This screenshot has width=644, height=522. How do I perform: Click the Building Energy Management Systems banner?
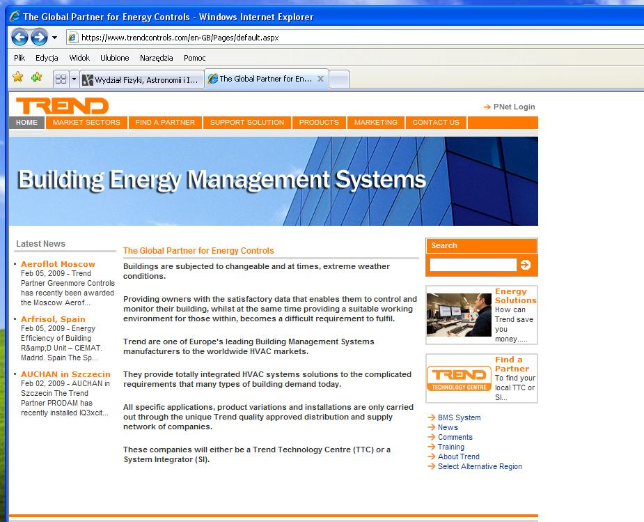274,181
